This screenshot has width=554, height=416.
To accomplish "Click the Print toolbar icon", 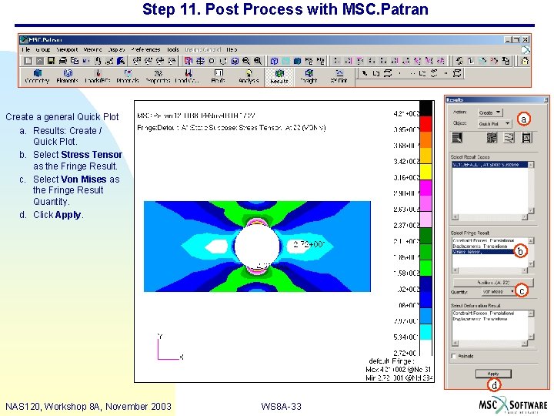I will [x=62, y=61].
